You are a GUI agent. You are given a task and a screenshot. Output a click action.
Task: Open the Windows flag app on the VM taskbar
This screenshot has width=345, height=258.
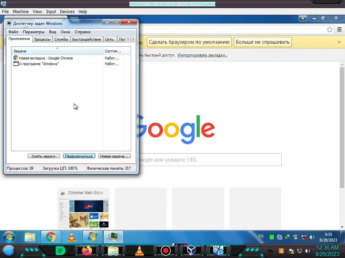coord(92,237)
